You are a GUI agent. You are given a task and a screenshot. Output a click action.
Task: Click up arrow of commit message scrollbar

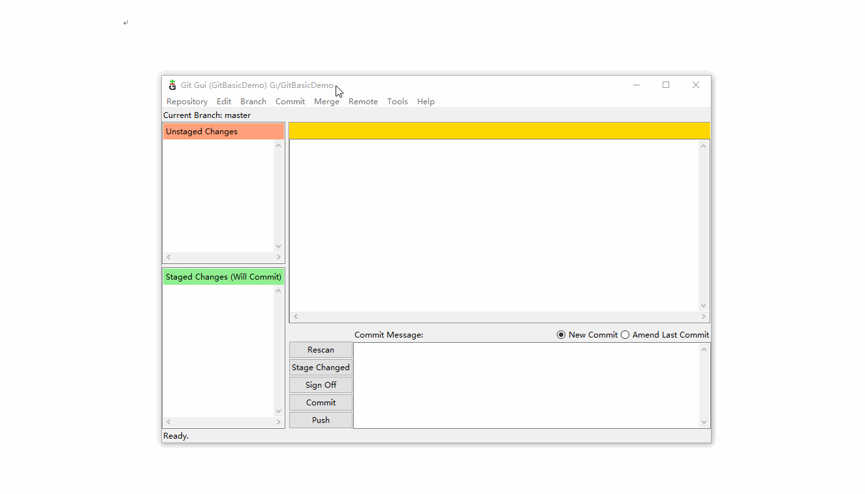pyautogui.click(x=704, y=349)
